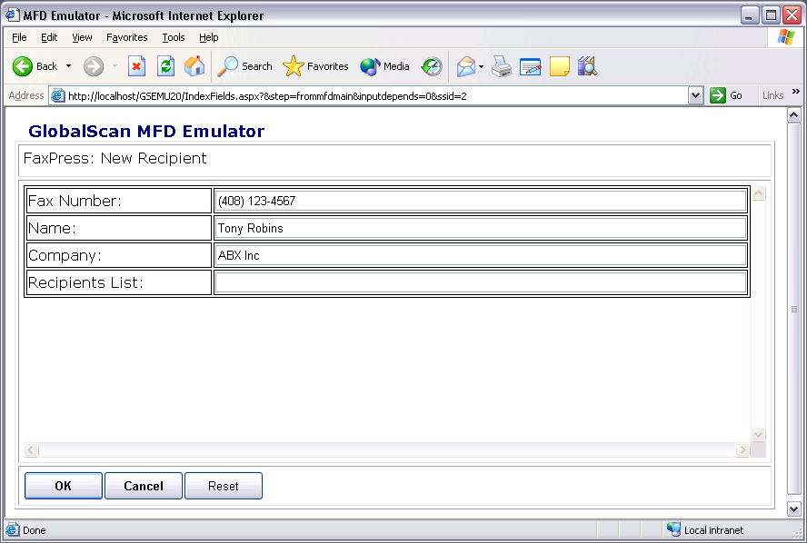Screen dimensions: 807x543
Task: Click the Reset button
Action: [x=224, y=486]
